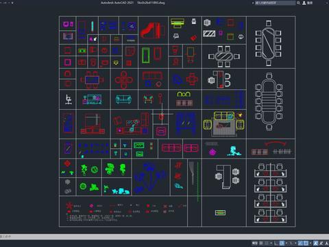
Task: Click the model space button in status bar
Action: click(x=255, y=243)
